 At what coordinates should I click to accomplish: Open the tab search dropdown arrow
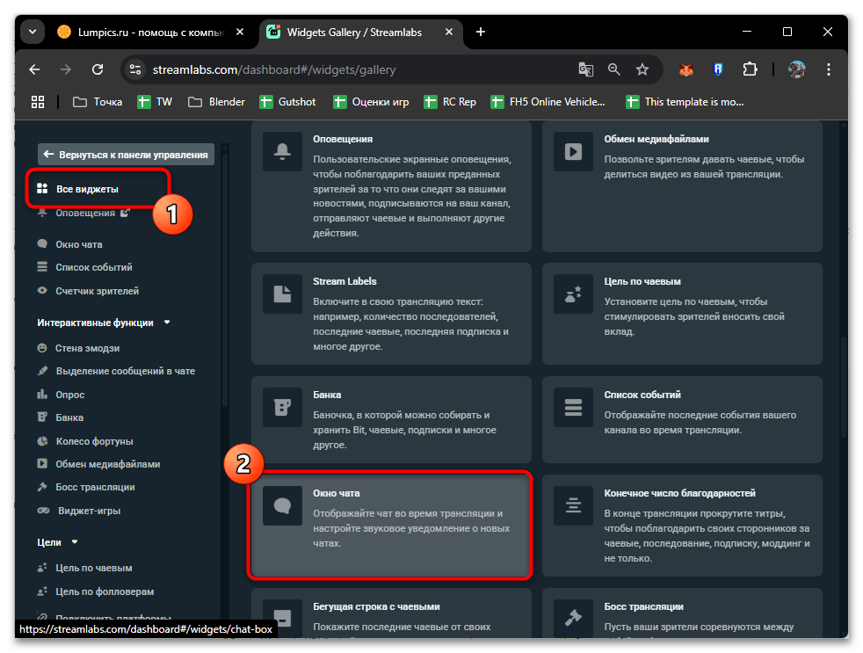coord(33,32)
